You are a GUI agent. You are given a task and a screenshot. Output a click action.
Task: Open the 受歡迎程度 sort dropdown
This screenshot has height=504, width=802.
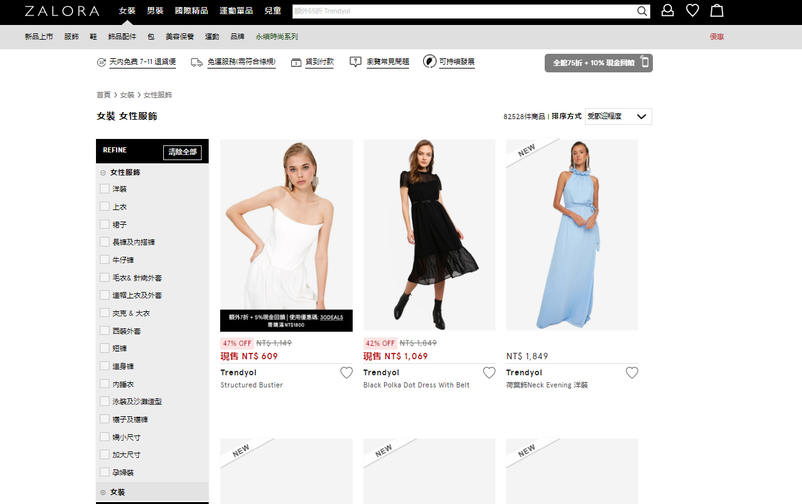(x=618, y=117)
